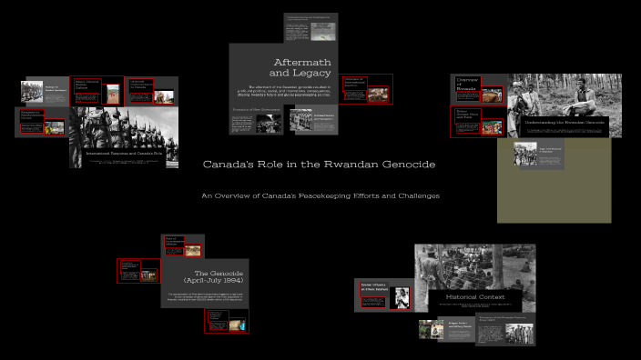The image size is (641, 360).
Task: Open the jungle fighters photo left of Formation RPF slide
Action: coord(431,329)
